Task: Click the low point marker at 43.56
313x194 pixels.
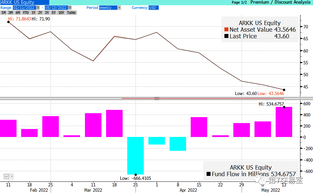Action: 284,90
